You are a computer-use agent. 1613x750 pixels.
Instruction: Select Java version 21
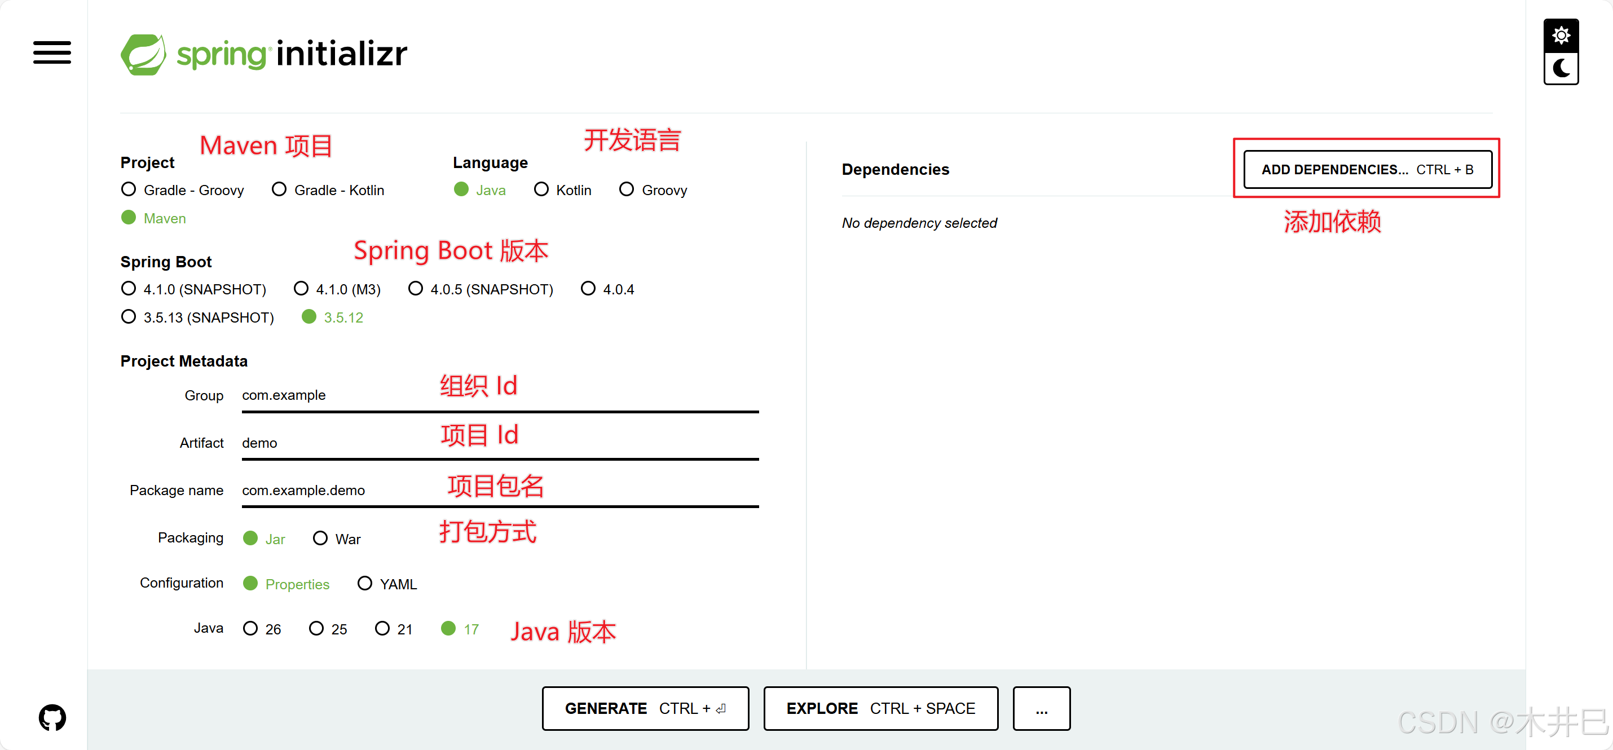(x=382, y=629)
